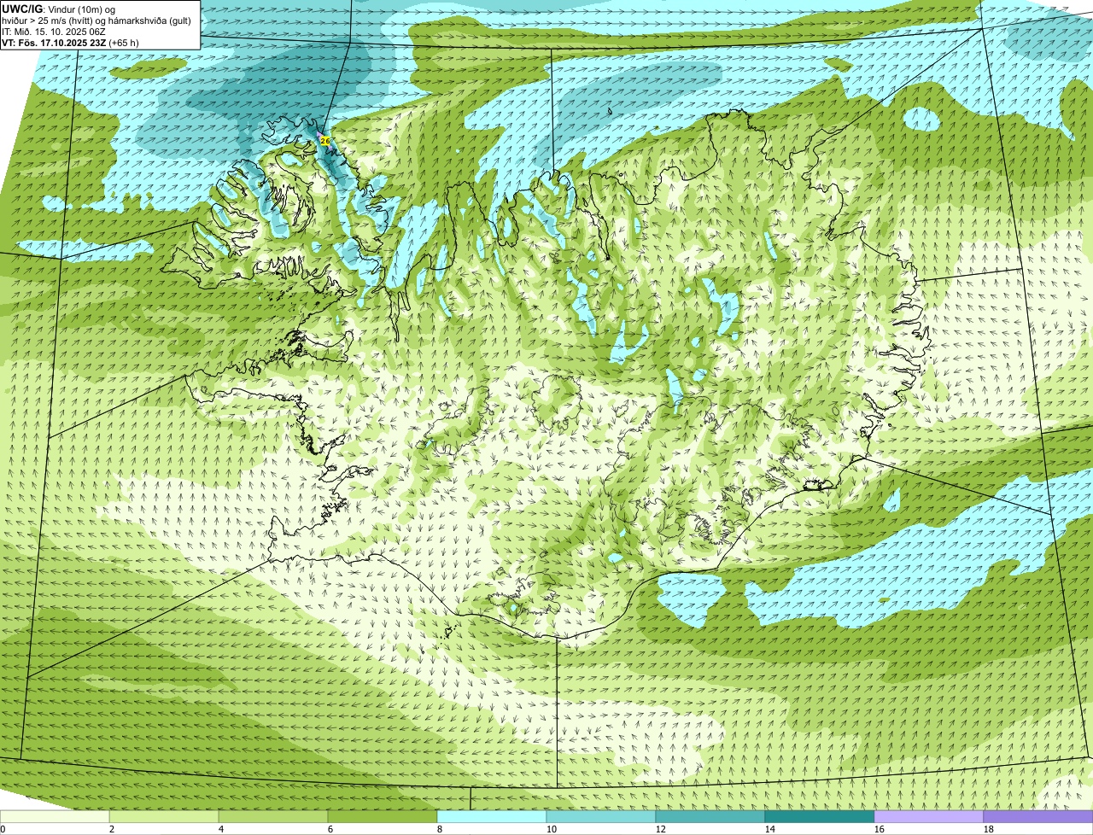Screen dimensions: 1093x835
Task: Select the 16–18 m/s lavender swatch
Action: 929,816
